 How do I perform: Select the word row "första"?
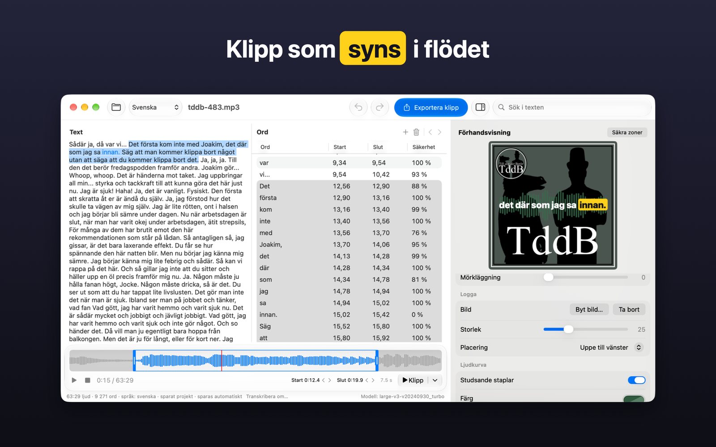pyautogui.click(x=349, y=198)
